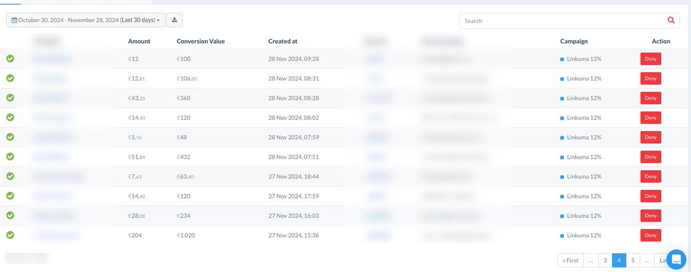691x272 pixels.
Task: Click Linkuma 12% campaign in 08:28 row
Action: coord(584,98)
